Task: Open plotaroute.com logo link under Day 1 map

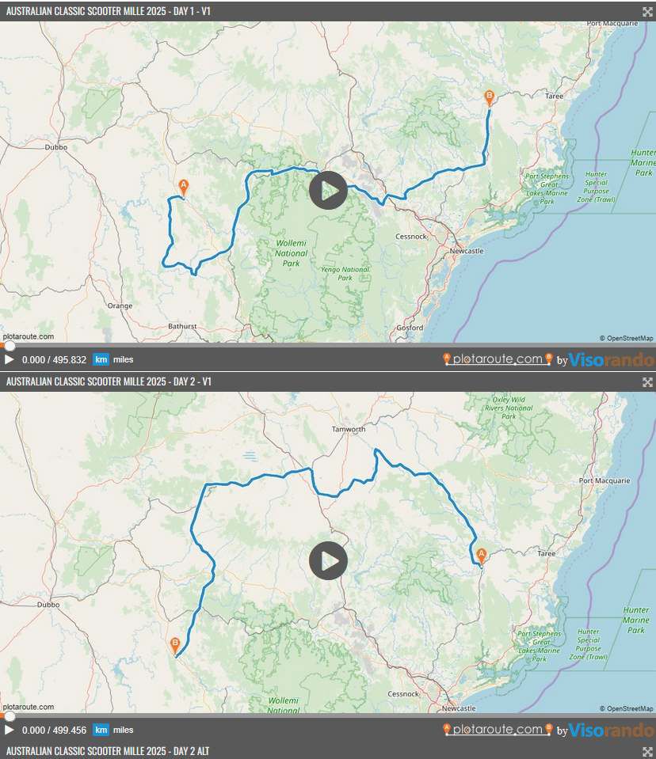Action: pyautogui.click(x=498, y=360)
